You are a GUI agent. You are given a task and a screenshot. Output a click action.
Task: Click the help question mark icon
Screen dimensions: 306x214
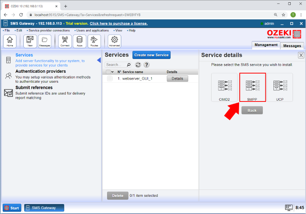pyautogui.click(x=146, y=65)
